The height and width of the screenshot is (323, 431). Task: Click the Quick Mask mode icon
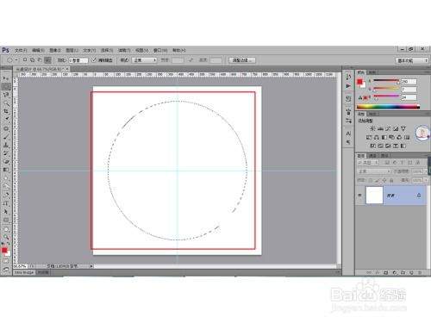tap(6, 261)
